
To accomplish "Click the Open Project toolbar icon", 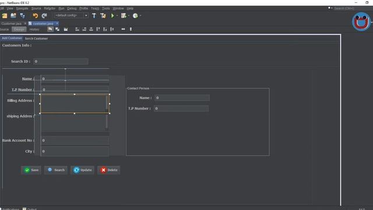I will pyautogui.click(x=13, y=16).
